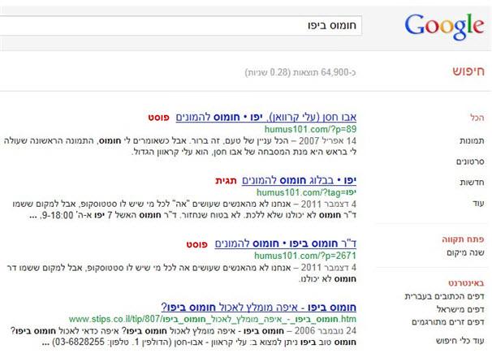This screenshot has height=353, width=492.
Task: Click the red תגית tag label
Action: coord(226,181)
